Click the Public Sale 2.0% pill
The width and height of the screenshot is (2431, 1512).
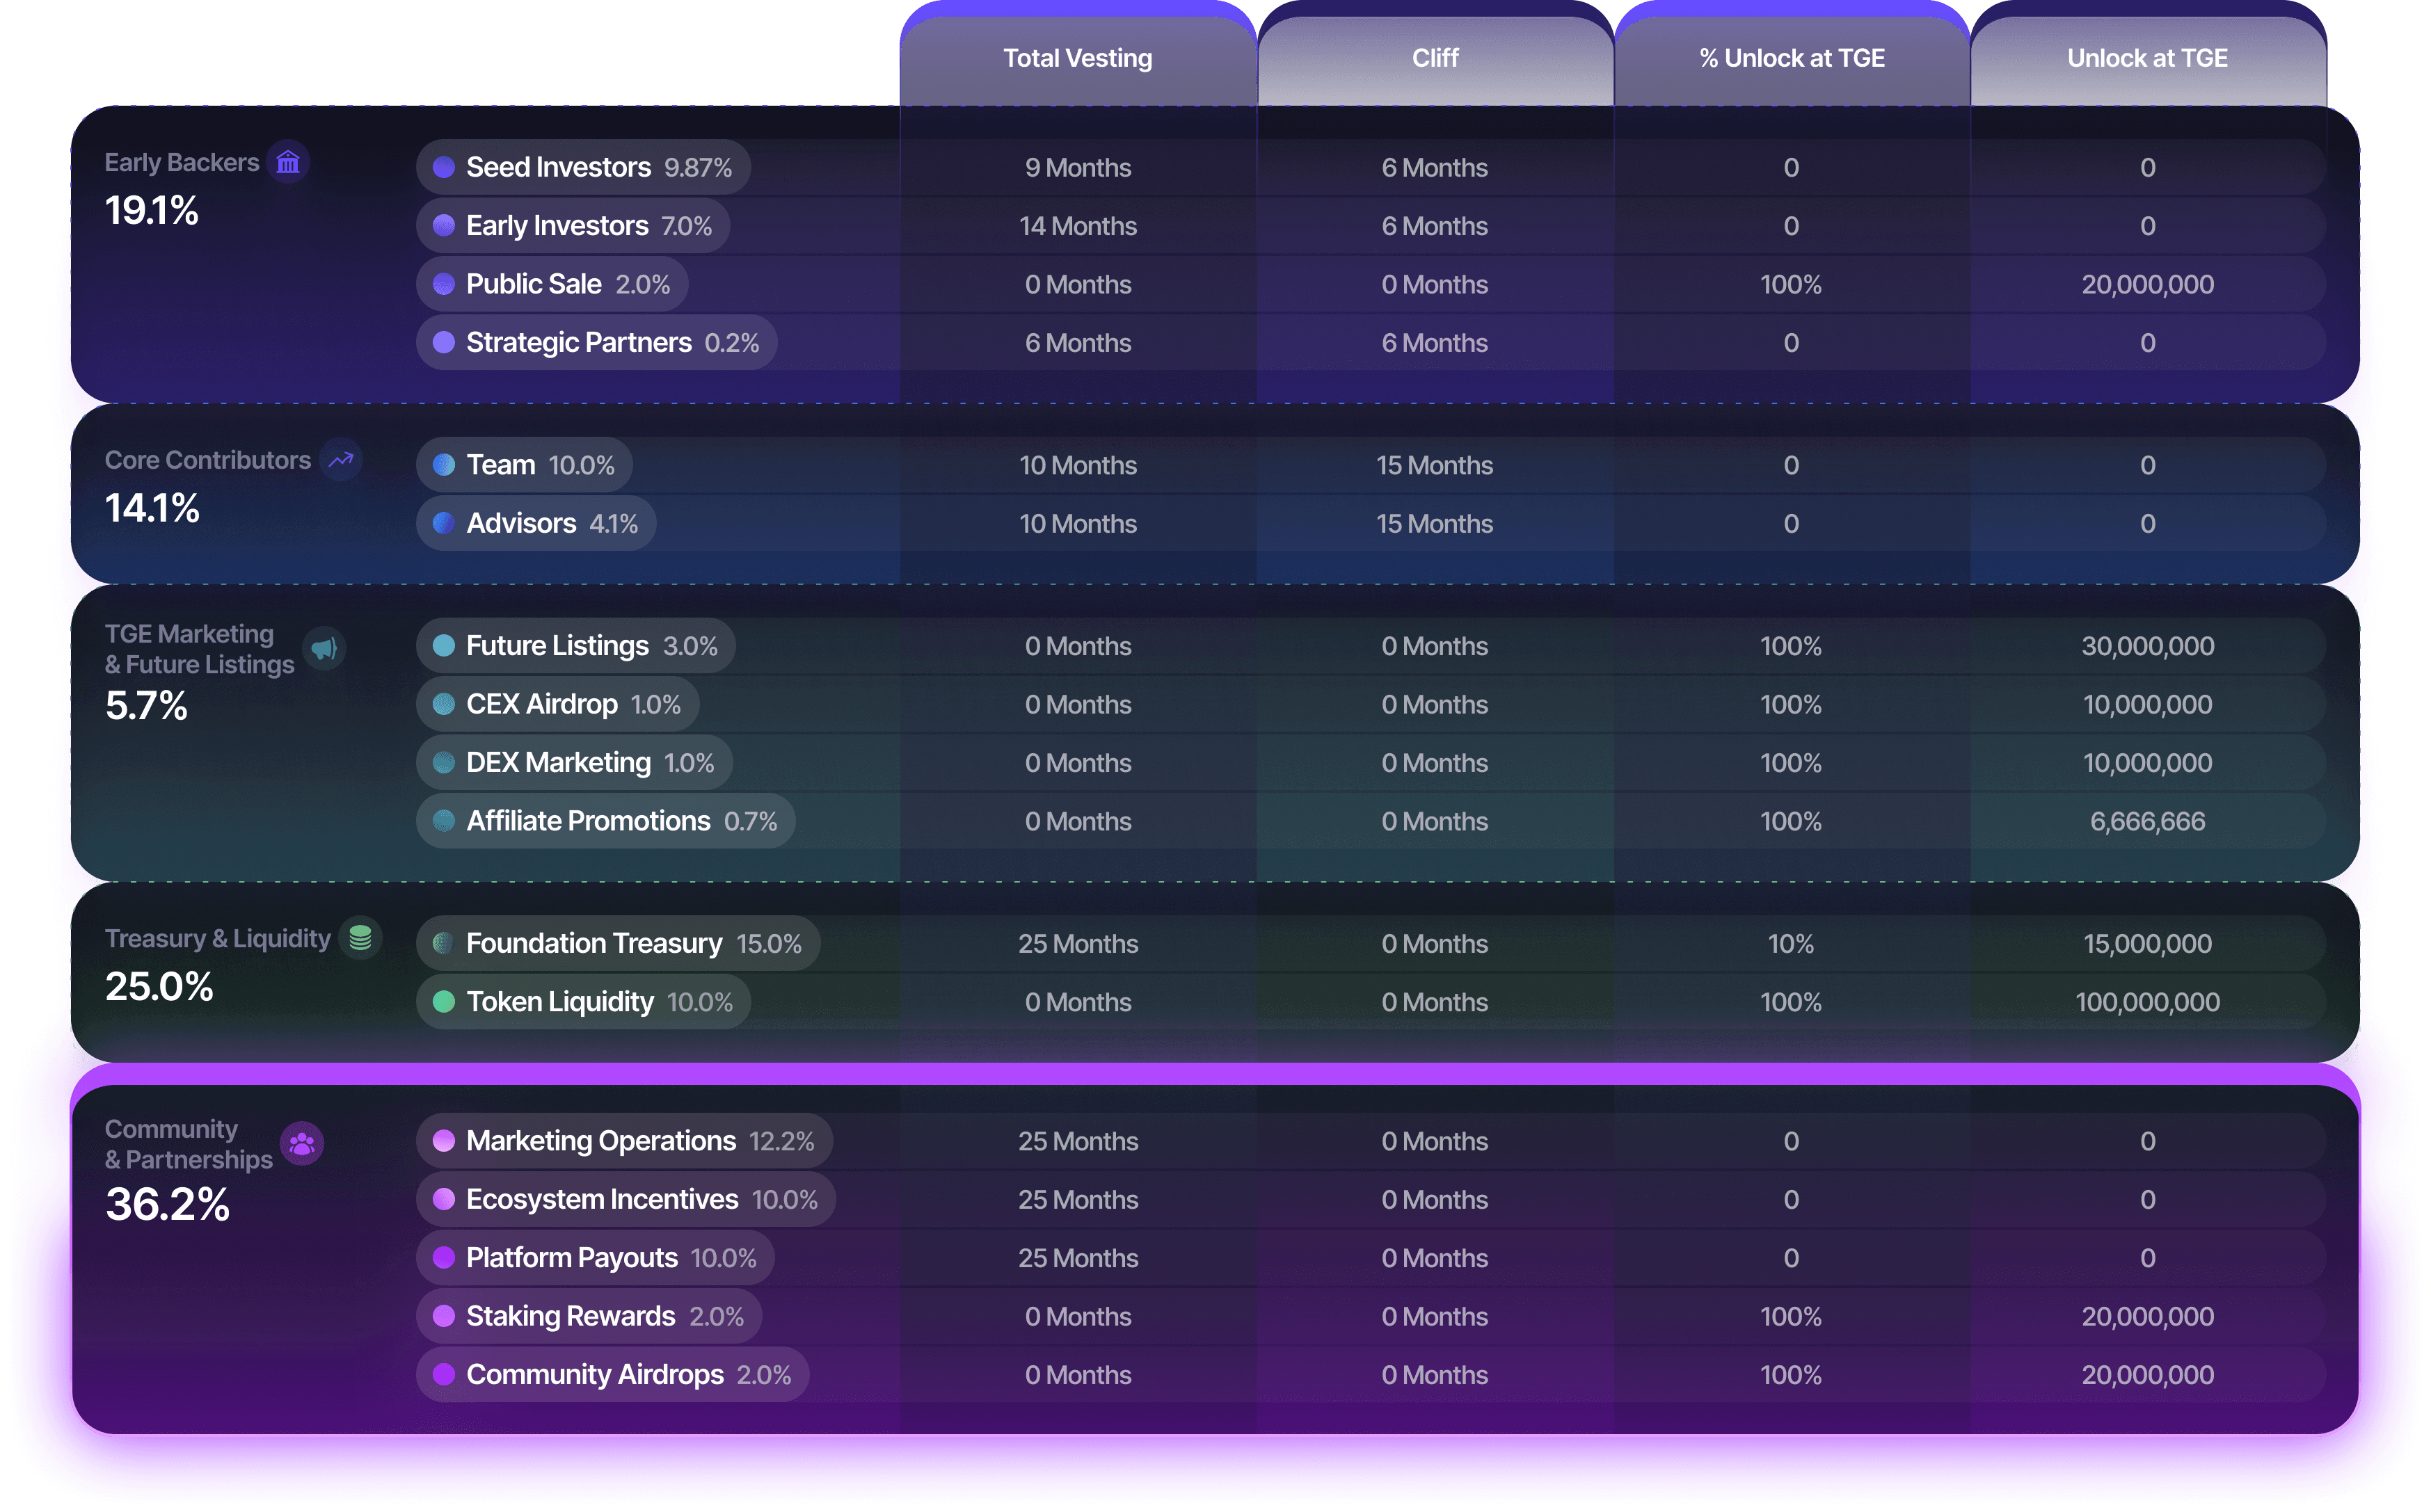click(x=552, y=284)
